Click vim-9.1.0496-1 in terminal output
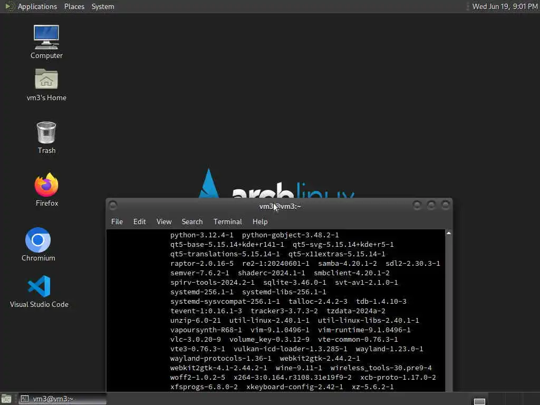The width and height of the screenshot is (540, 405). point(280,330)
